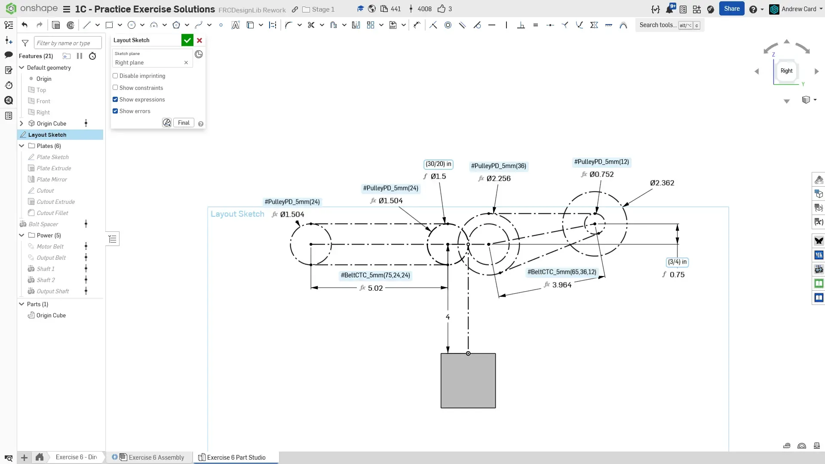Open the notifications bell icon
The height and width of the screenshot is (464, 825).
tap(669, 9)
